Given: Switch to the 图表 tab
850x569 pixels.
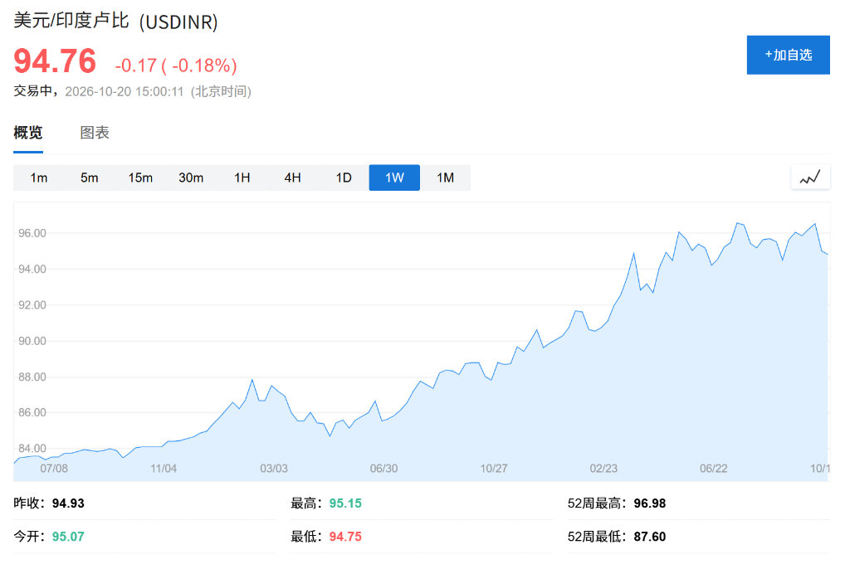Looking at the screenshot, I should [95, 132].
